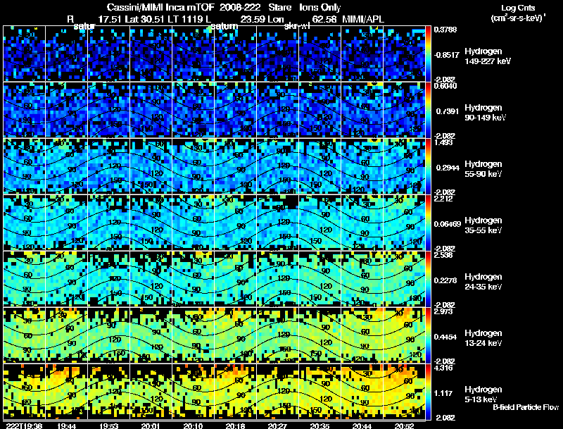Click the 2.212 colorbar maximum value

pyautogui.click(x=443, y=199)
